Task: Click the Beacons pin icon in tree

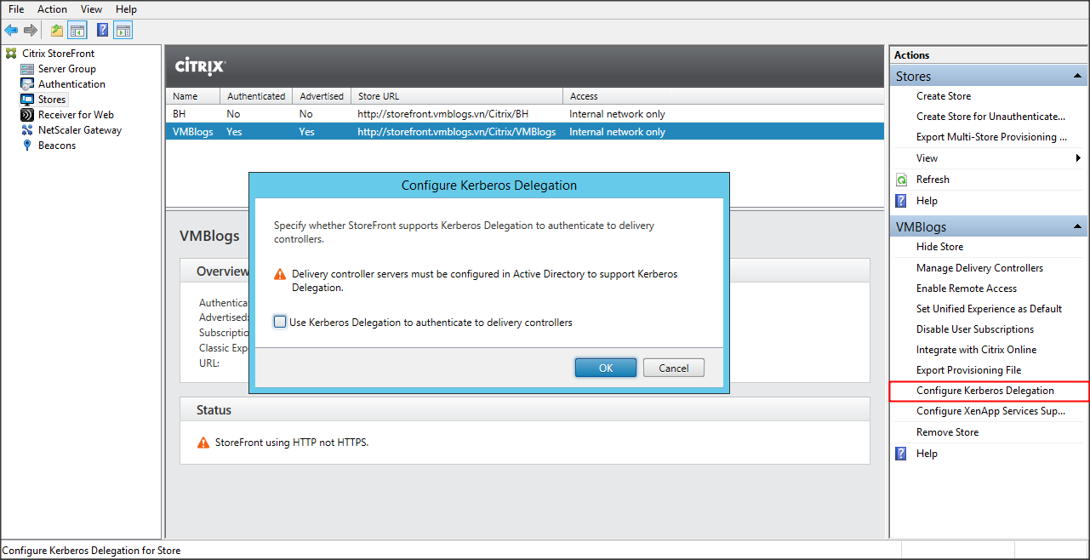Action: 28,146
